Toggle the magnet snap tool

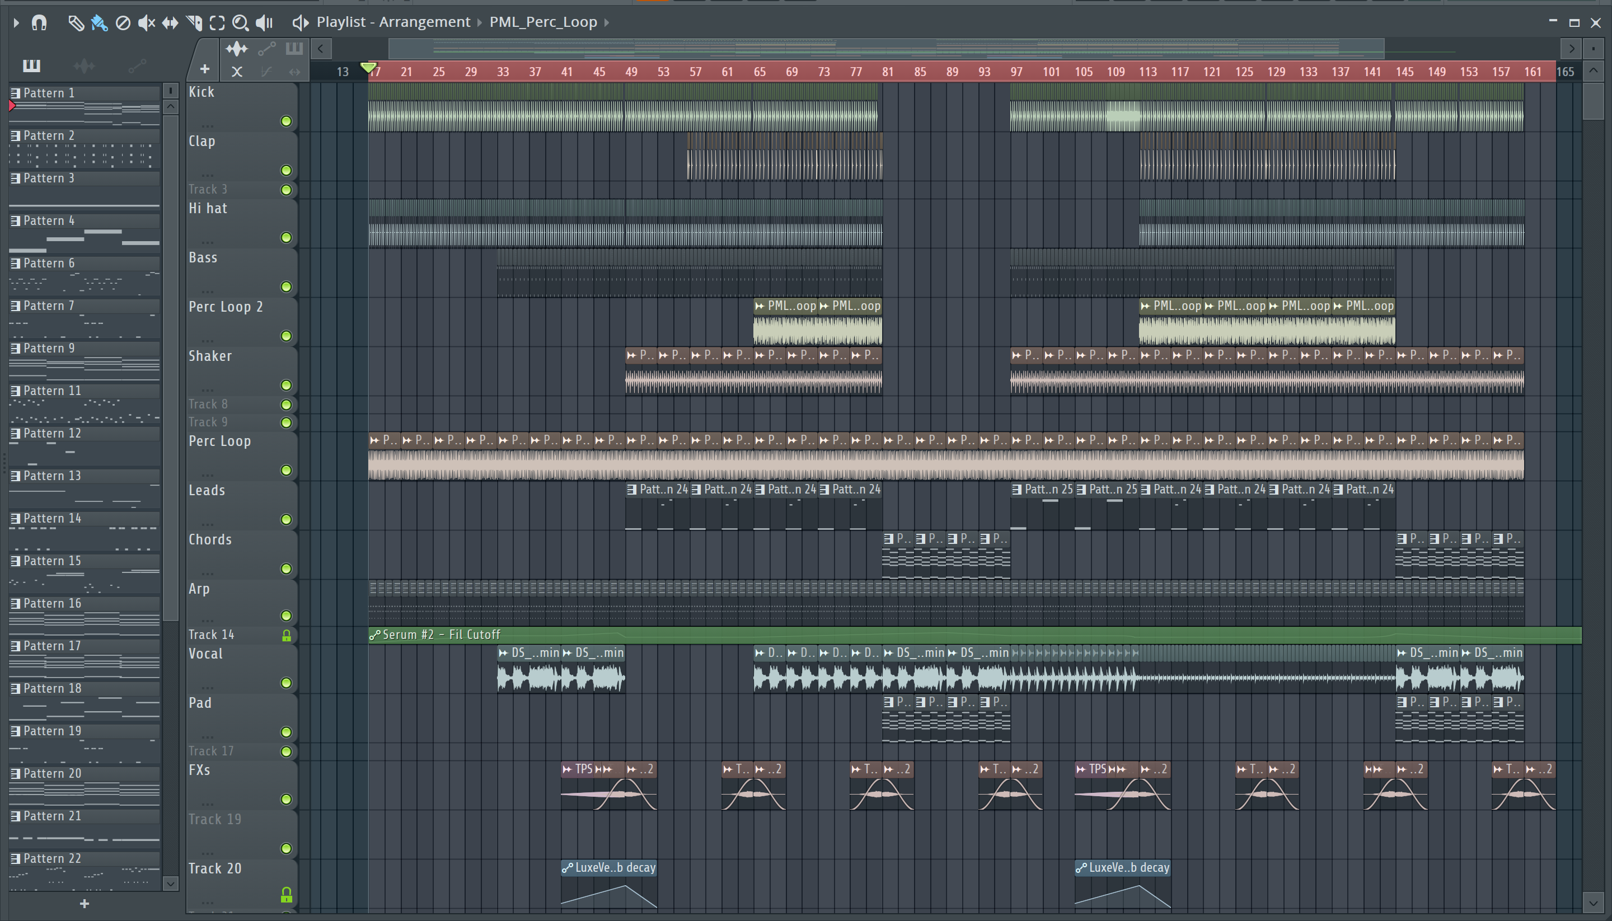pyautogui.click(x=39, y=23)
